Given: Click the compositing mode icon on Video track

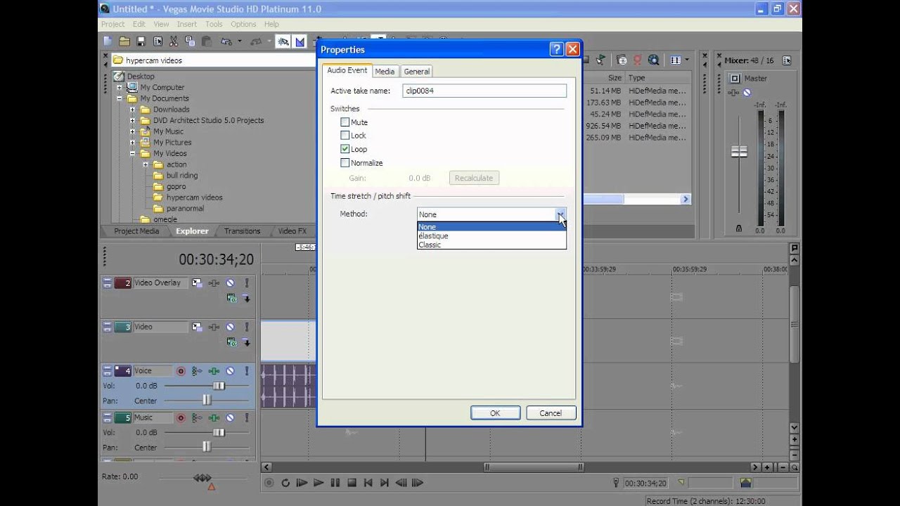Looking at the screenshot, I should 232,342.
